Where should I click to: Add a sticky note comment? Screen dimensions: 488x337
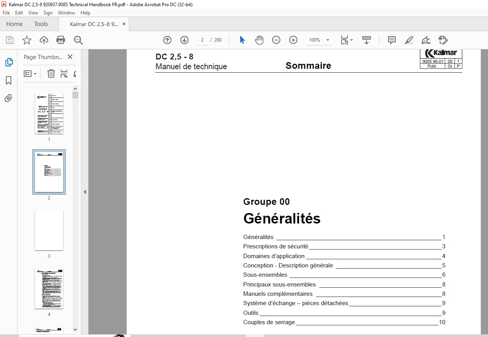tap(392, 40)
